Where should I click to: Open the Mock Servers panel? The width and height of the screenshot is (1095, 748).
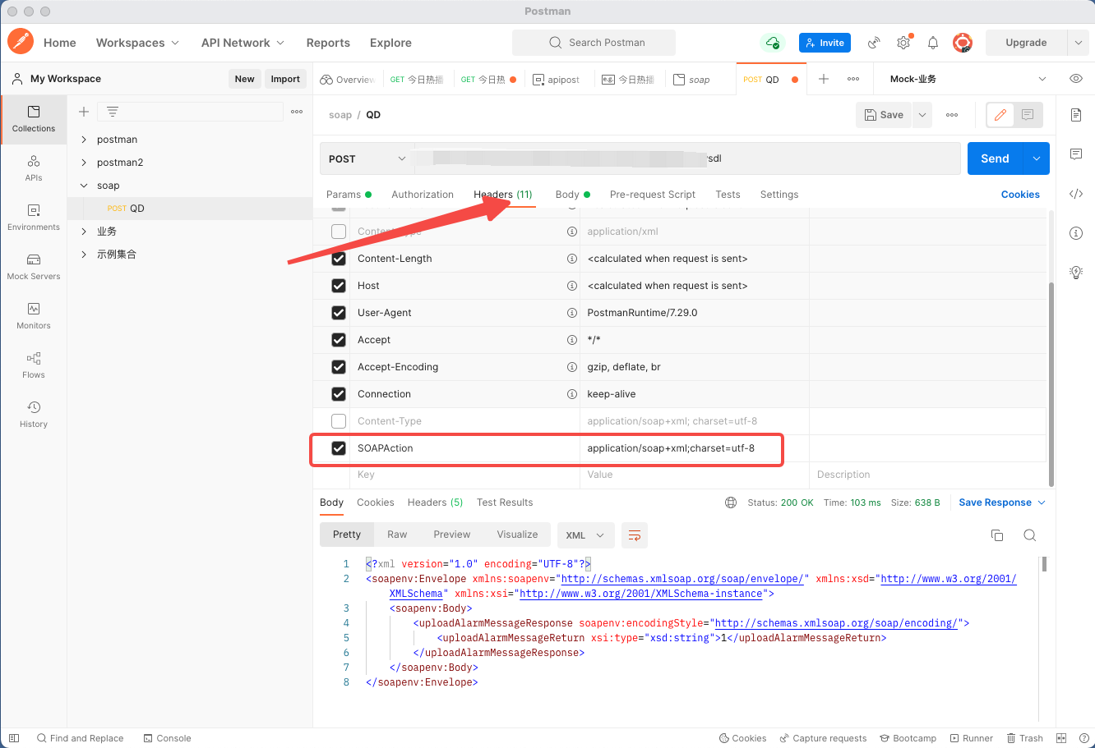tap(33, 267)
